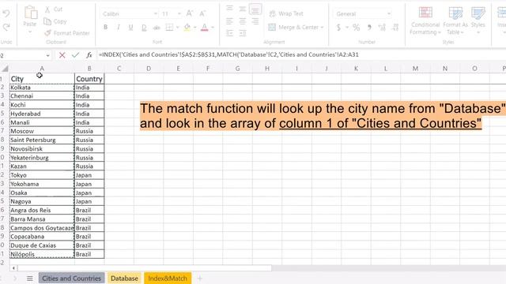Screen dimensions: 506x284
Task: Confirm formula with the checkmark icon
Action: click(76, 55)
